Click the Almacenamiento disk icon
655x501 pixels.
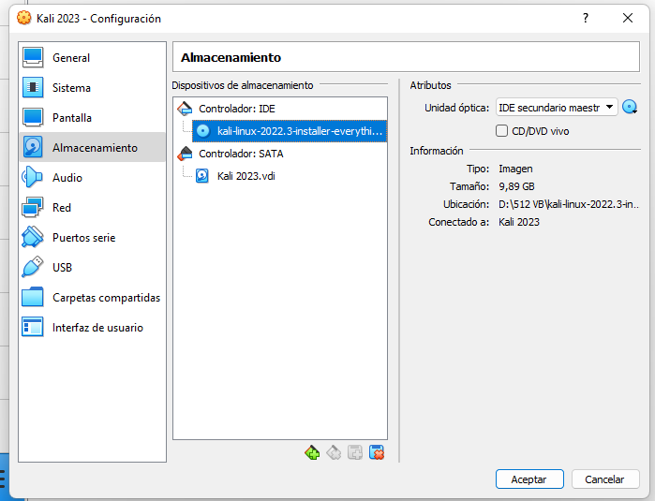click(33, 147)
